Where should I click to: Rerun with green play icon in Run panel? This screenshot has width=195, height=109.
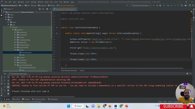pyautogui.click(x=5, y=77)
